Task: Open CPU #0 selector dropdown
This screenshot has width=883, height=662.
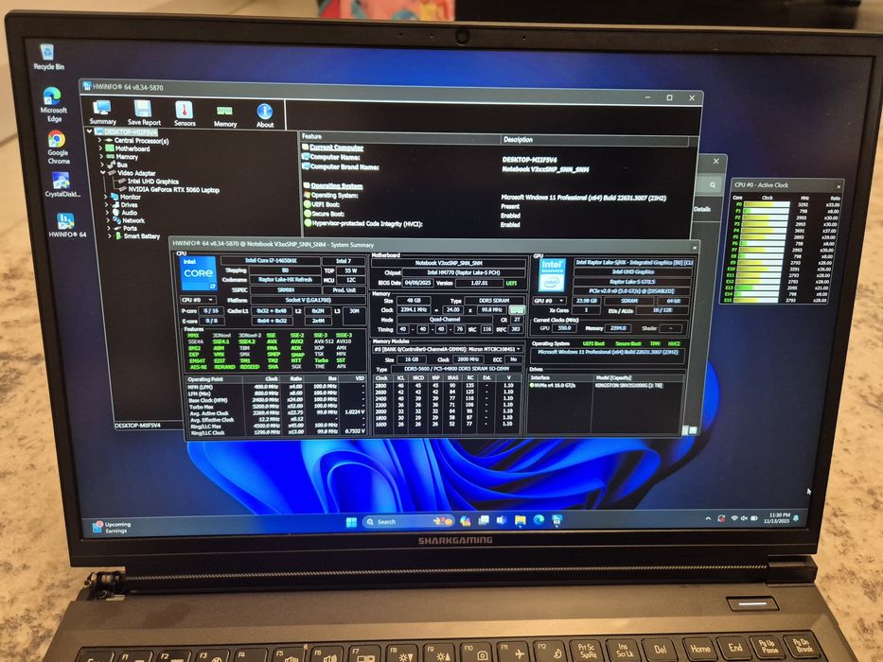Action: [x=197, y=300]
